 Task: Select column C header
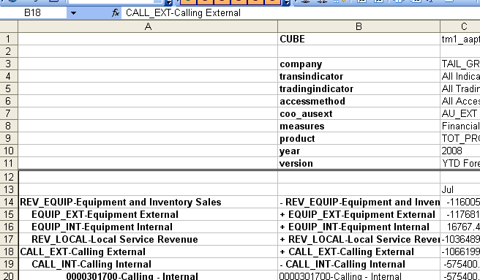coord(460,26)
